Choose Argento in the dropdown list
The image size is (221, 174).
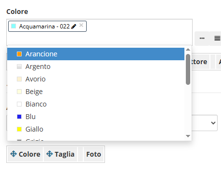tap(96, 67)
